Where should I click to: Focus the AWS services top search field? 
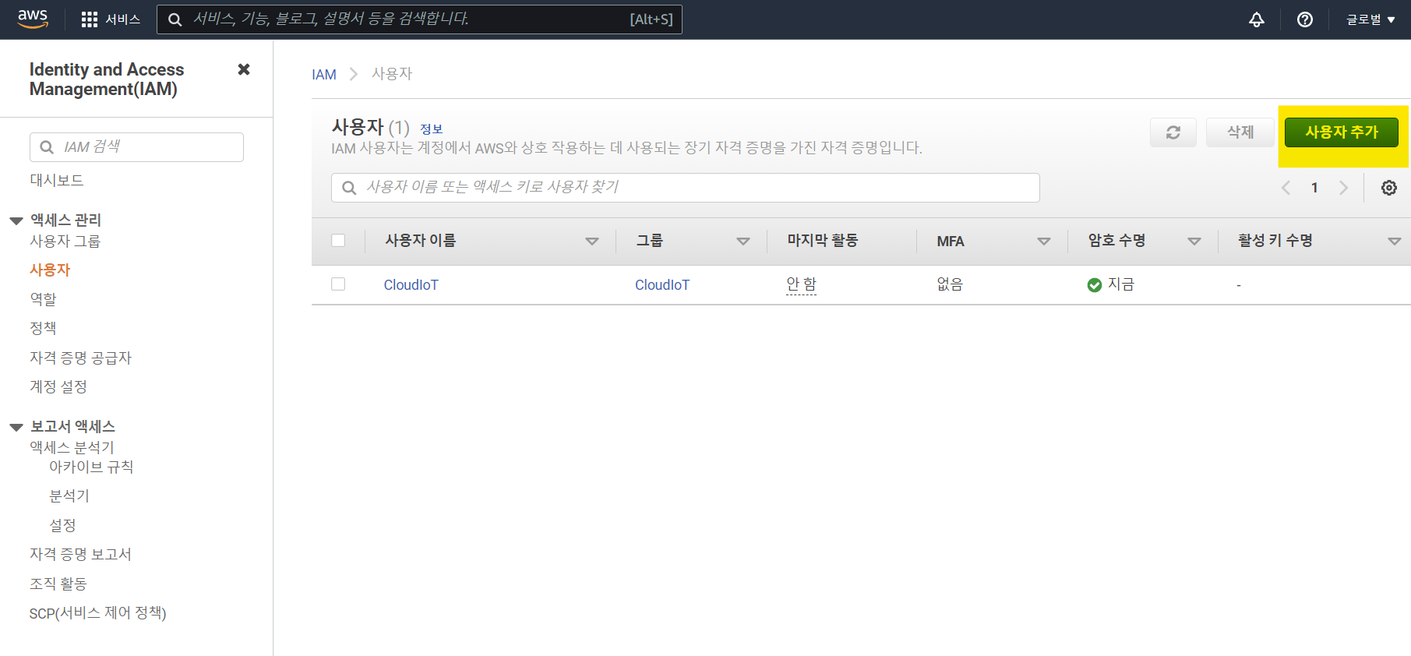[419, 19]
